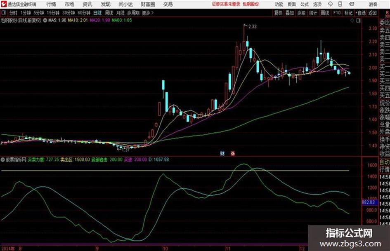Click the 画线 drawing tool button
This screenshot has width=390, height=251.
coord(325,13)
